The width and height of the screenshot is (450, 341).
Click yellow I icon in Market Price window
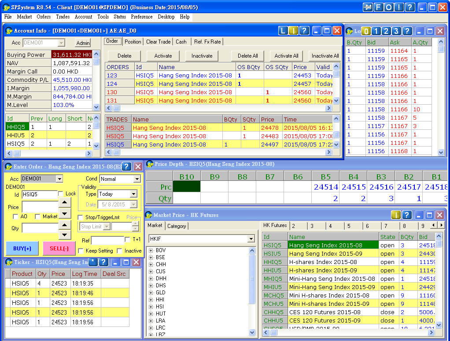click(396, 215)
